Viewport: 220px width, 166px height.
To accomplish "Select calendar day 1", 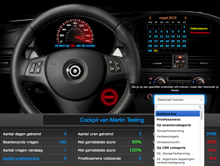I will click(184, 27).
